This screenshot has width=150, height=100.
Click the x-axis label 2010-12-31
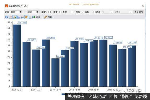coord(55,90)
